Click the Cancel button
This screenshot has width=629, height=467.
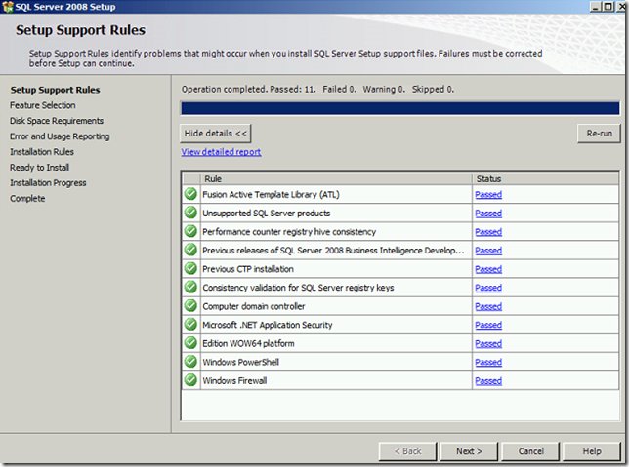coord(530,451)
